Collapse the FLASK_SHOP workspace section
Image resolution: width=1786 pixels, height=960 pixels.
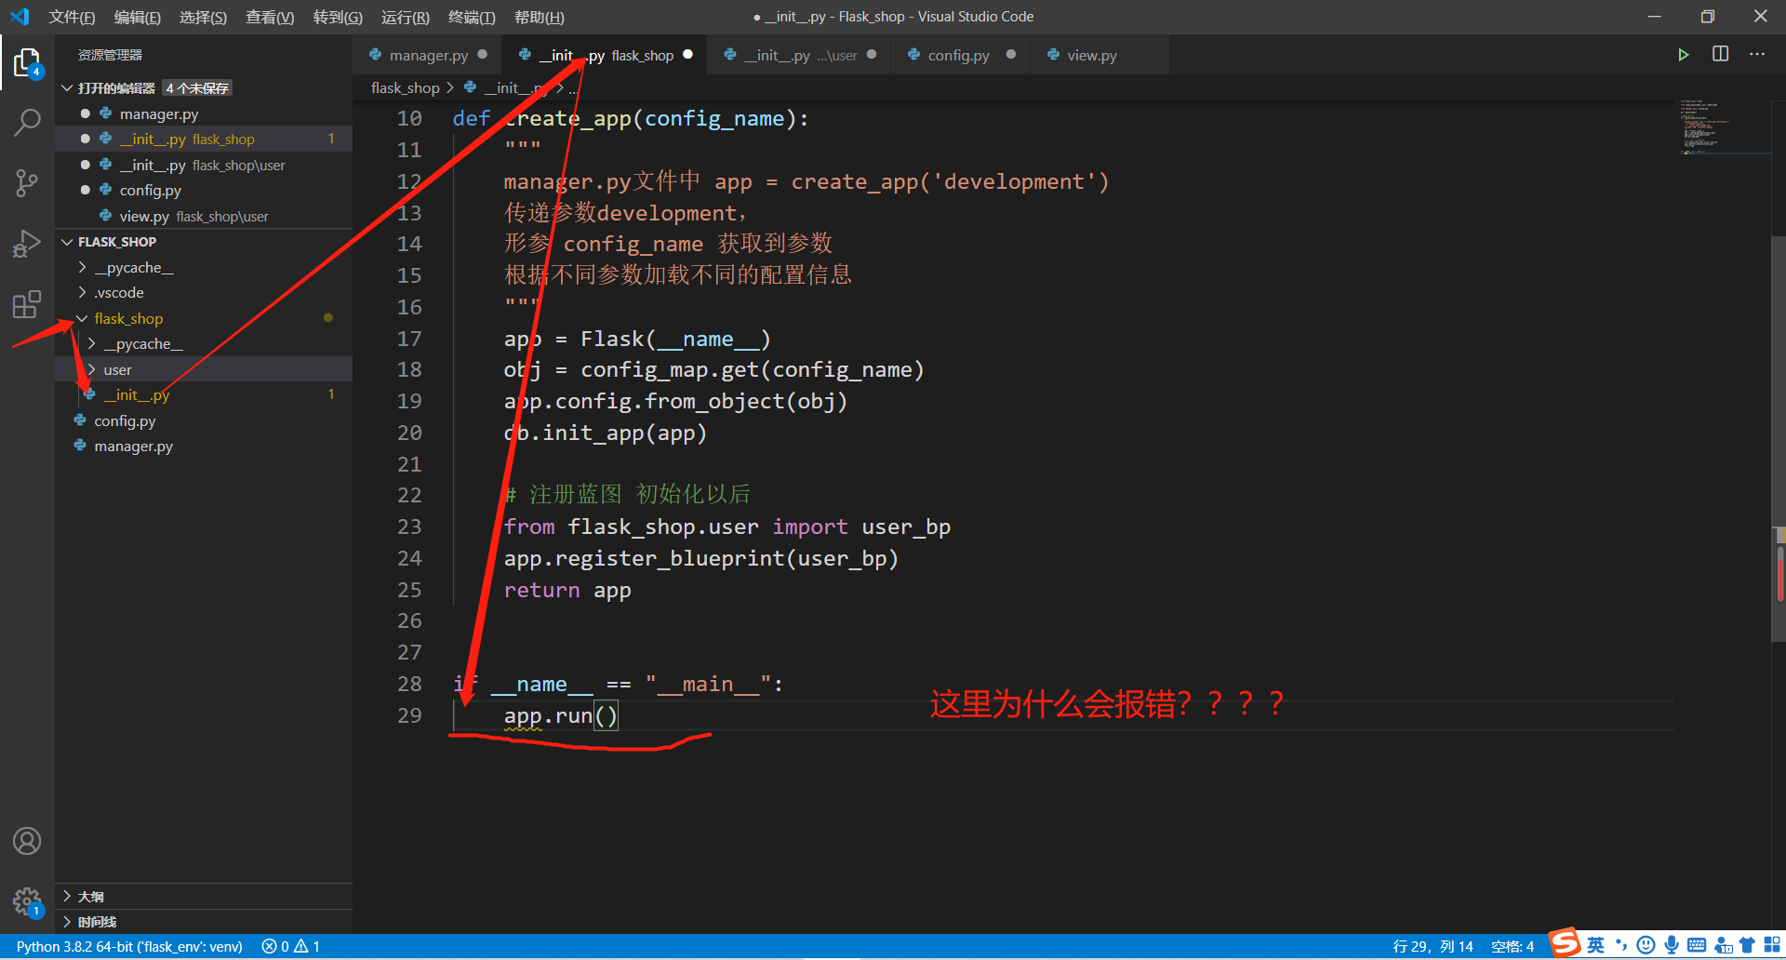point(67,242)
